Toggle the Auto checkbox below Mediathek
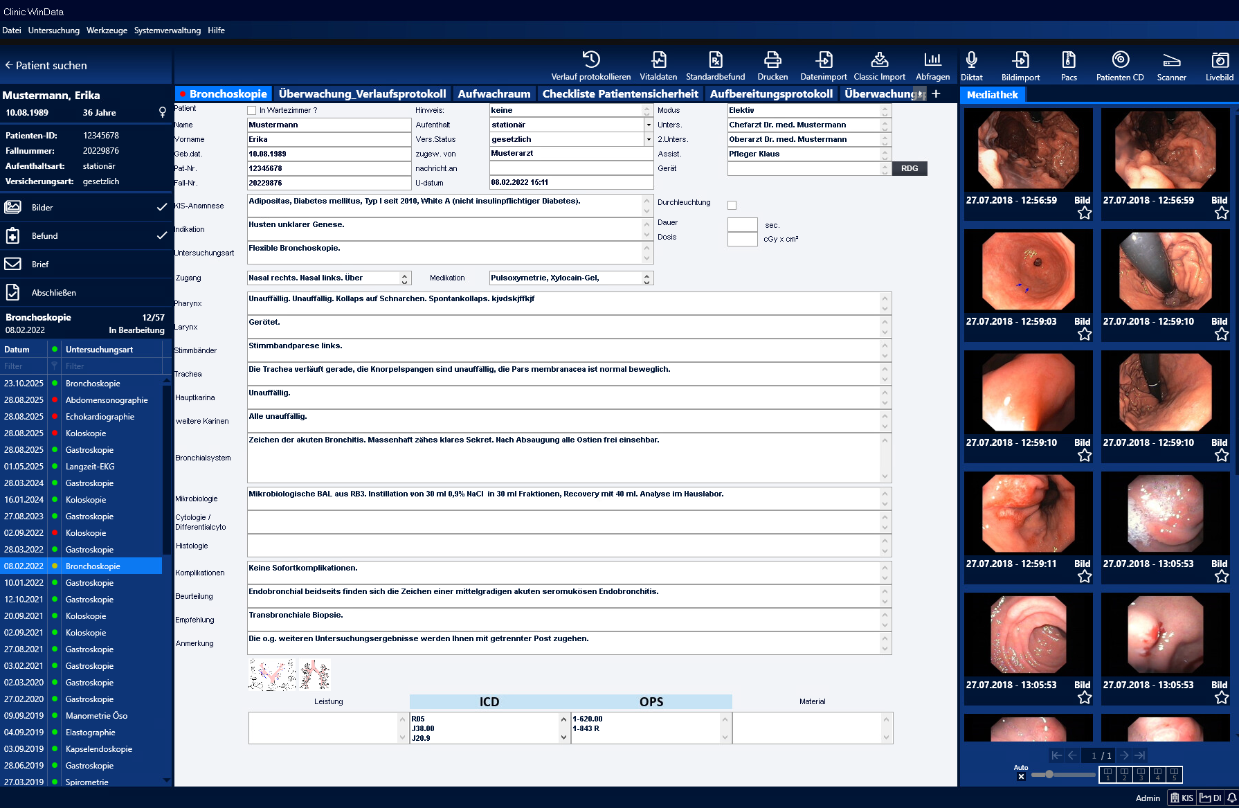This screenshot has height=808, width=1239. click(x=1021, y=777)
